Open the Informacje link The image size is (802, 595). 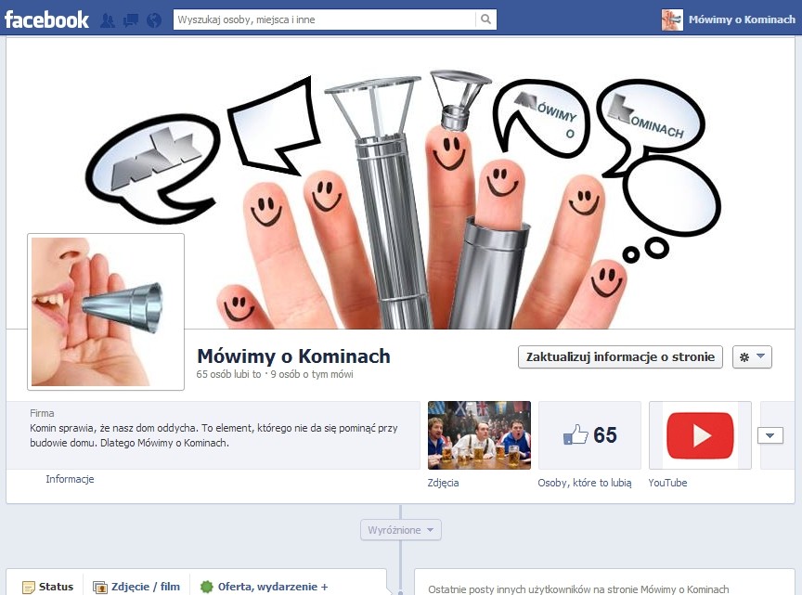point(70,479)
